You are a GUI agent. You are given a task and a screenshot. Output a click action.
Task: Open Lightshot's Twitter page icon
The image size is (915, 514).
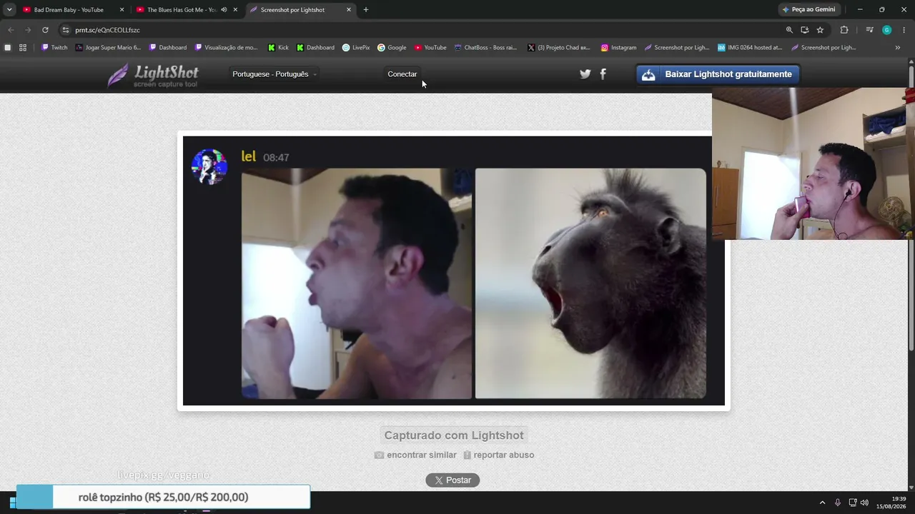[x=585, y=74]
